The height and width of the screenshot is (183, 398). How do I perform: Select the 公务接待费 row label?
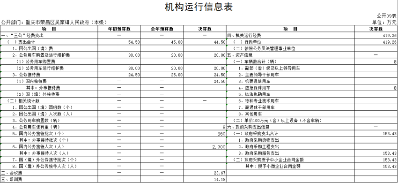click(28, 75)
